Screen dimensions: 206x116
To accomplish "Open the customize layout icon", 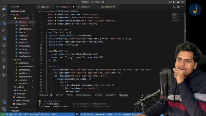I will pyautogui.click(x=170, y=2).
